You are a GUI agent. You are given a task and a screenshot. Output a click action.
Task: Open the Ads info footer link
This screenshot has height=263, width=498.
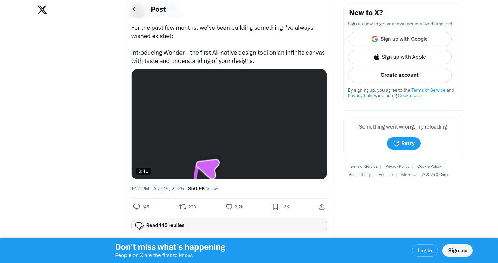(386, 175)
